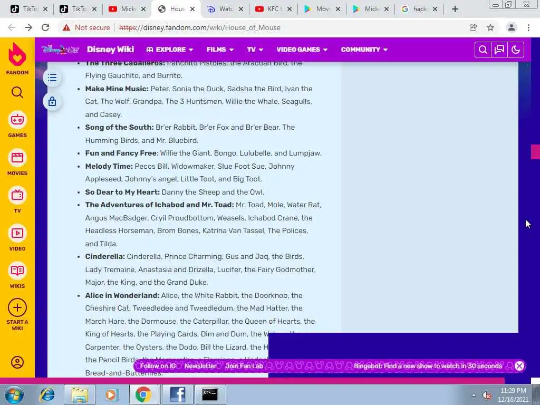Click the share page icon in the address bar
The height and width of the screenshot is (405, 540).
click(474, 27)
